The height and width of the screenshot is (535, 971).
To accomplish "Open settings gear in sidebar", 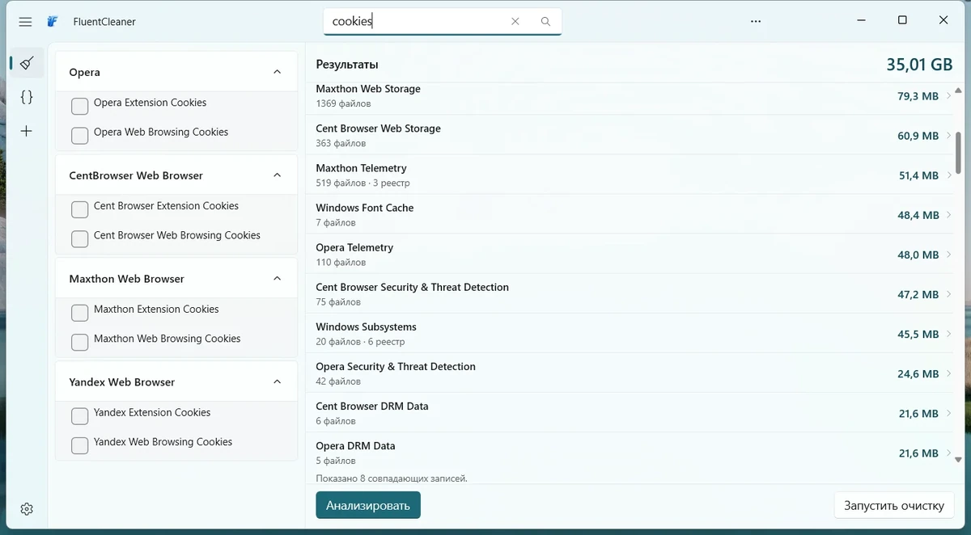I will pyautogui.click(x=27, y=509).
